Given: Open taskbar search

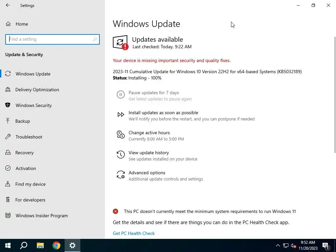Looking at the screenshot, I should [x=24, y=245].
